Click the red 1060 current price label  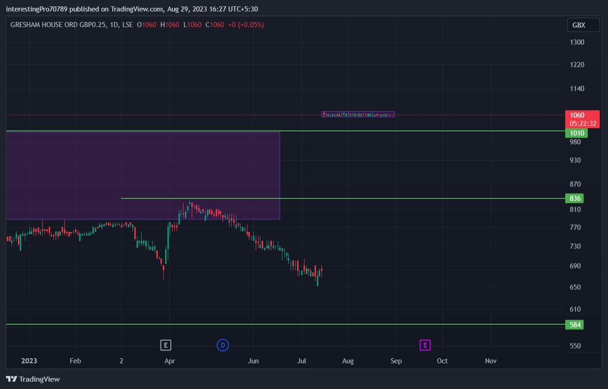point(577,115)
